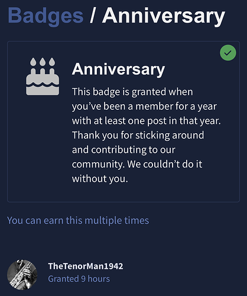Image resolution: width=247 pixels, height=296 pixels.
Task: Click the Anniversary page title in the breadcrumb
Action: (164, 15)
